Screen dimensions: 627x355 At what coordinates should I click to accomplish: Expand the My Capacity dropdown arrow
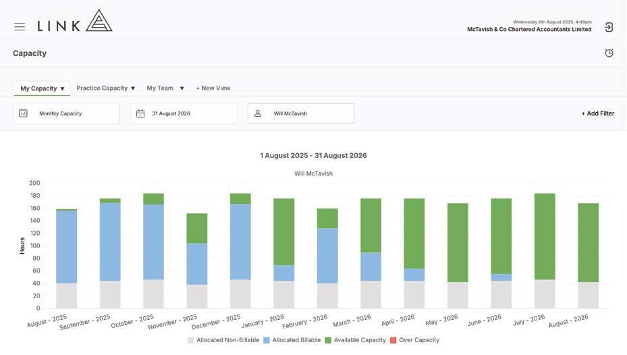(62, 89)
